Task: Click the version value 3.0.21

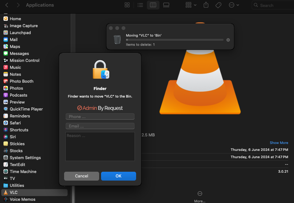Action: [x=283, y=171]
